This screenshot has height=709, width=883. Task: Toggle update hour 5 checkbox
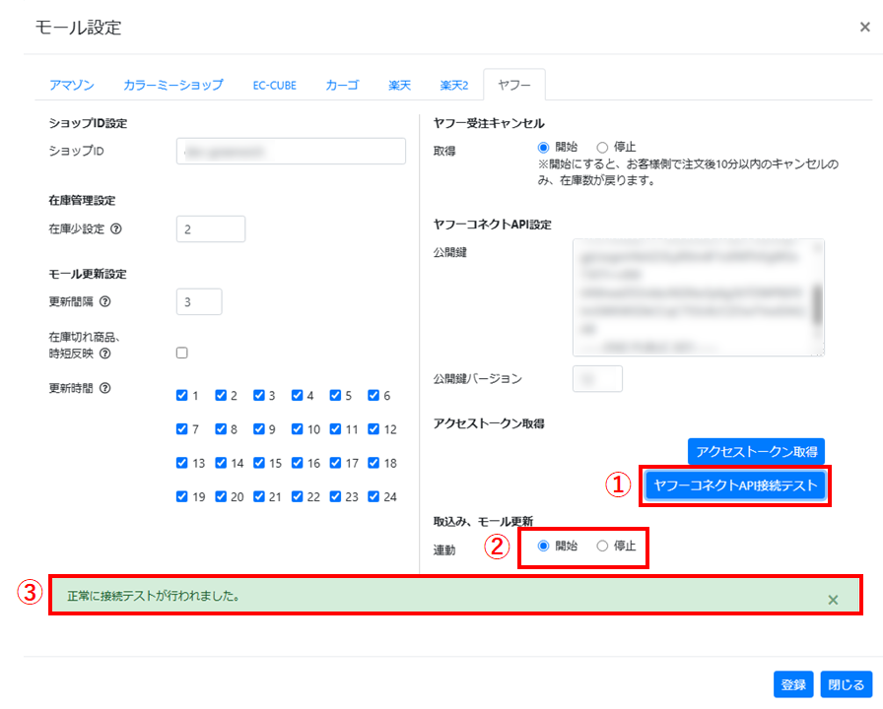coord(336,395)
